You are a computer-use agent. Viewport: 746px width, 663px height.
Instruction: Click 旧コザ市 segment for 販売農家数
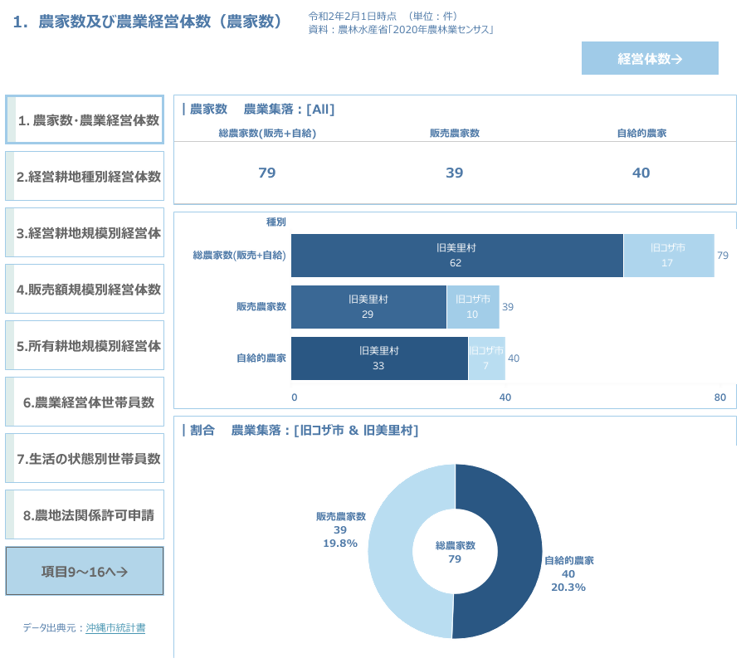472,307
